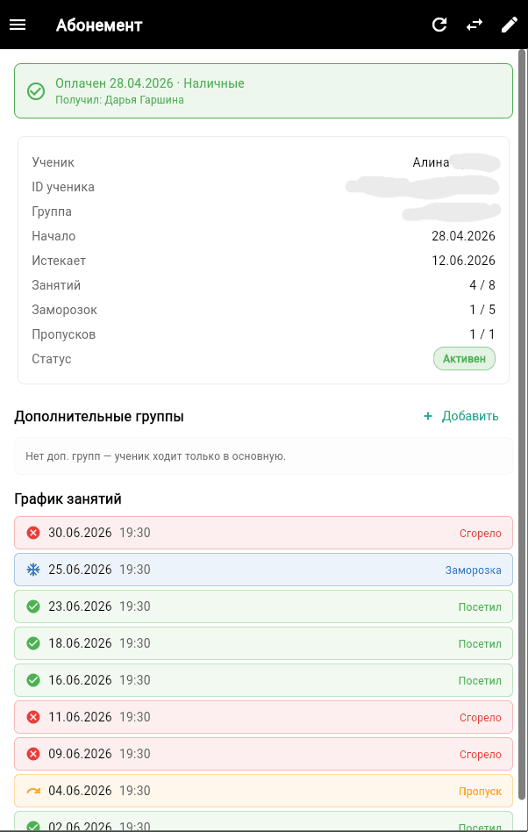Open the hamburger navigation menu
The height and width of the screenshot is (832, 528).
click(18, 25)
